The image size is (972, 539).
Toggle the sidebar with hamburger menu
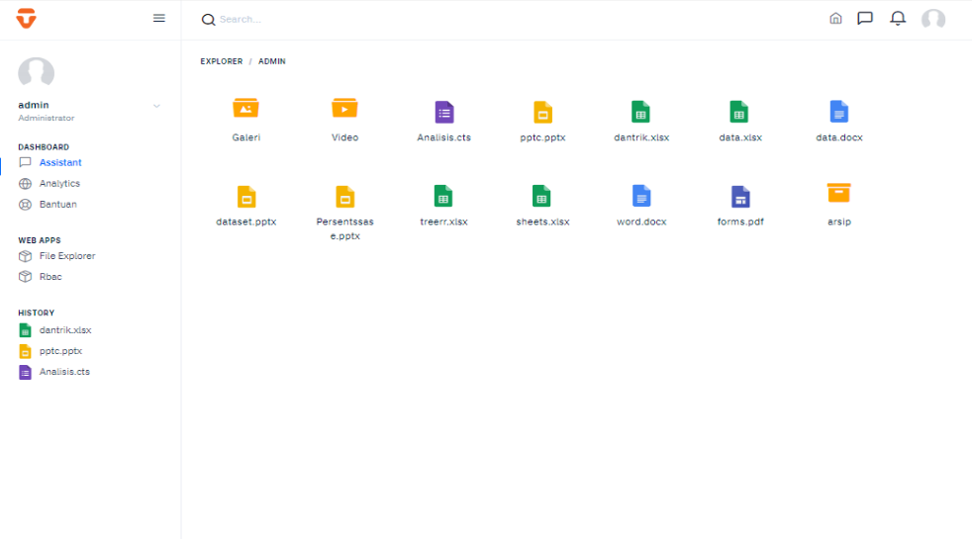[159, 18]
